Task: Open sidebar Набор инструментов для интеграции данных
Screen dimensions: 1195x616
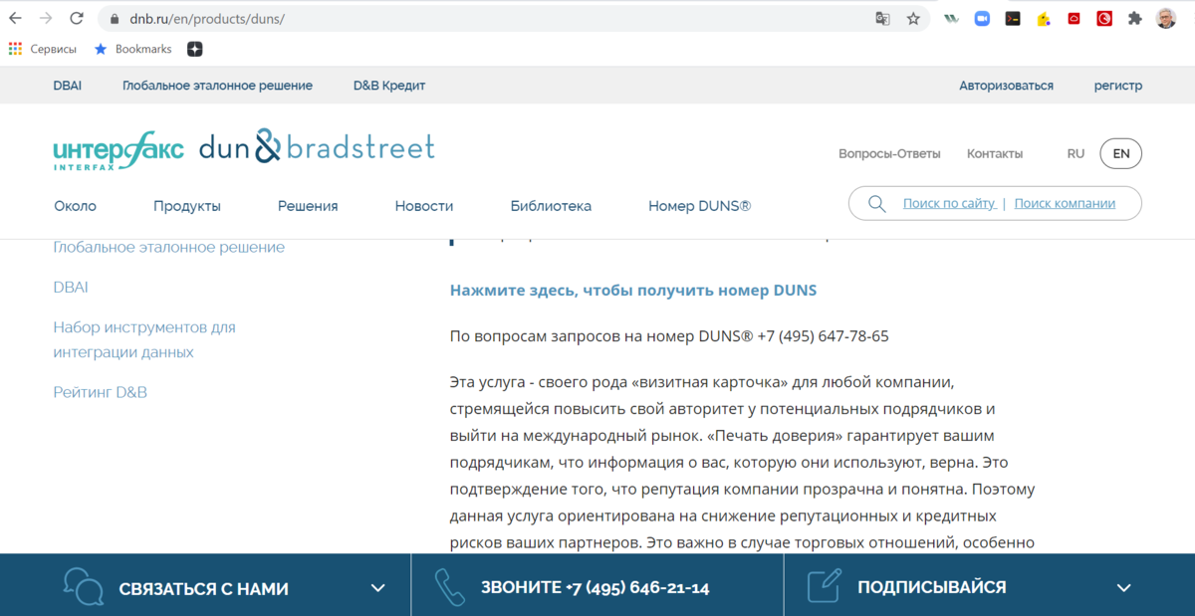Action: tap(144, 339)
